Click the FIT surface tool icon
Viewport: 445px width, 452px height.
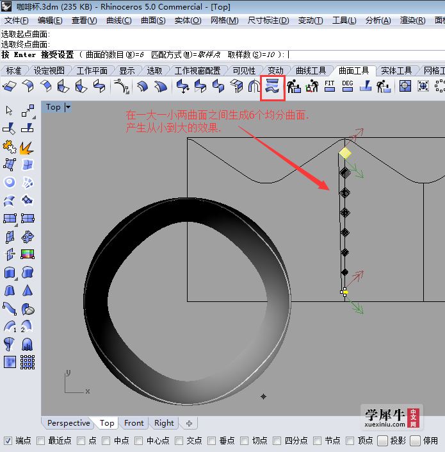tap(330, 86)
